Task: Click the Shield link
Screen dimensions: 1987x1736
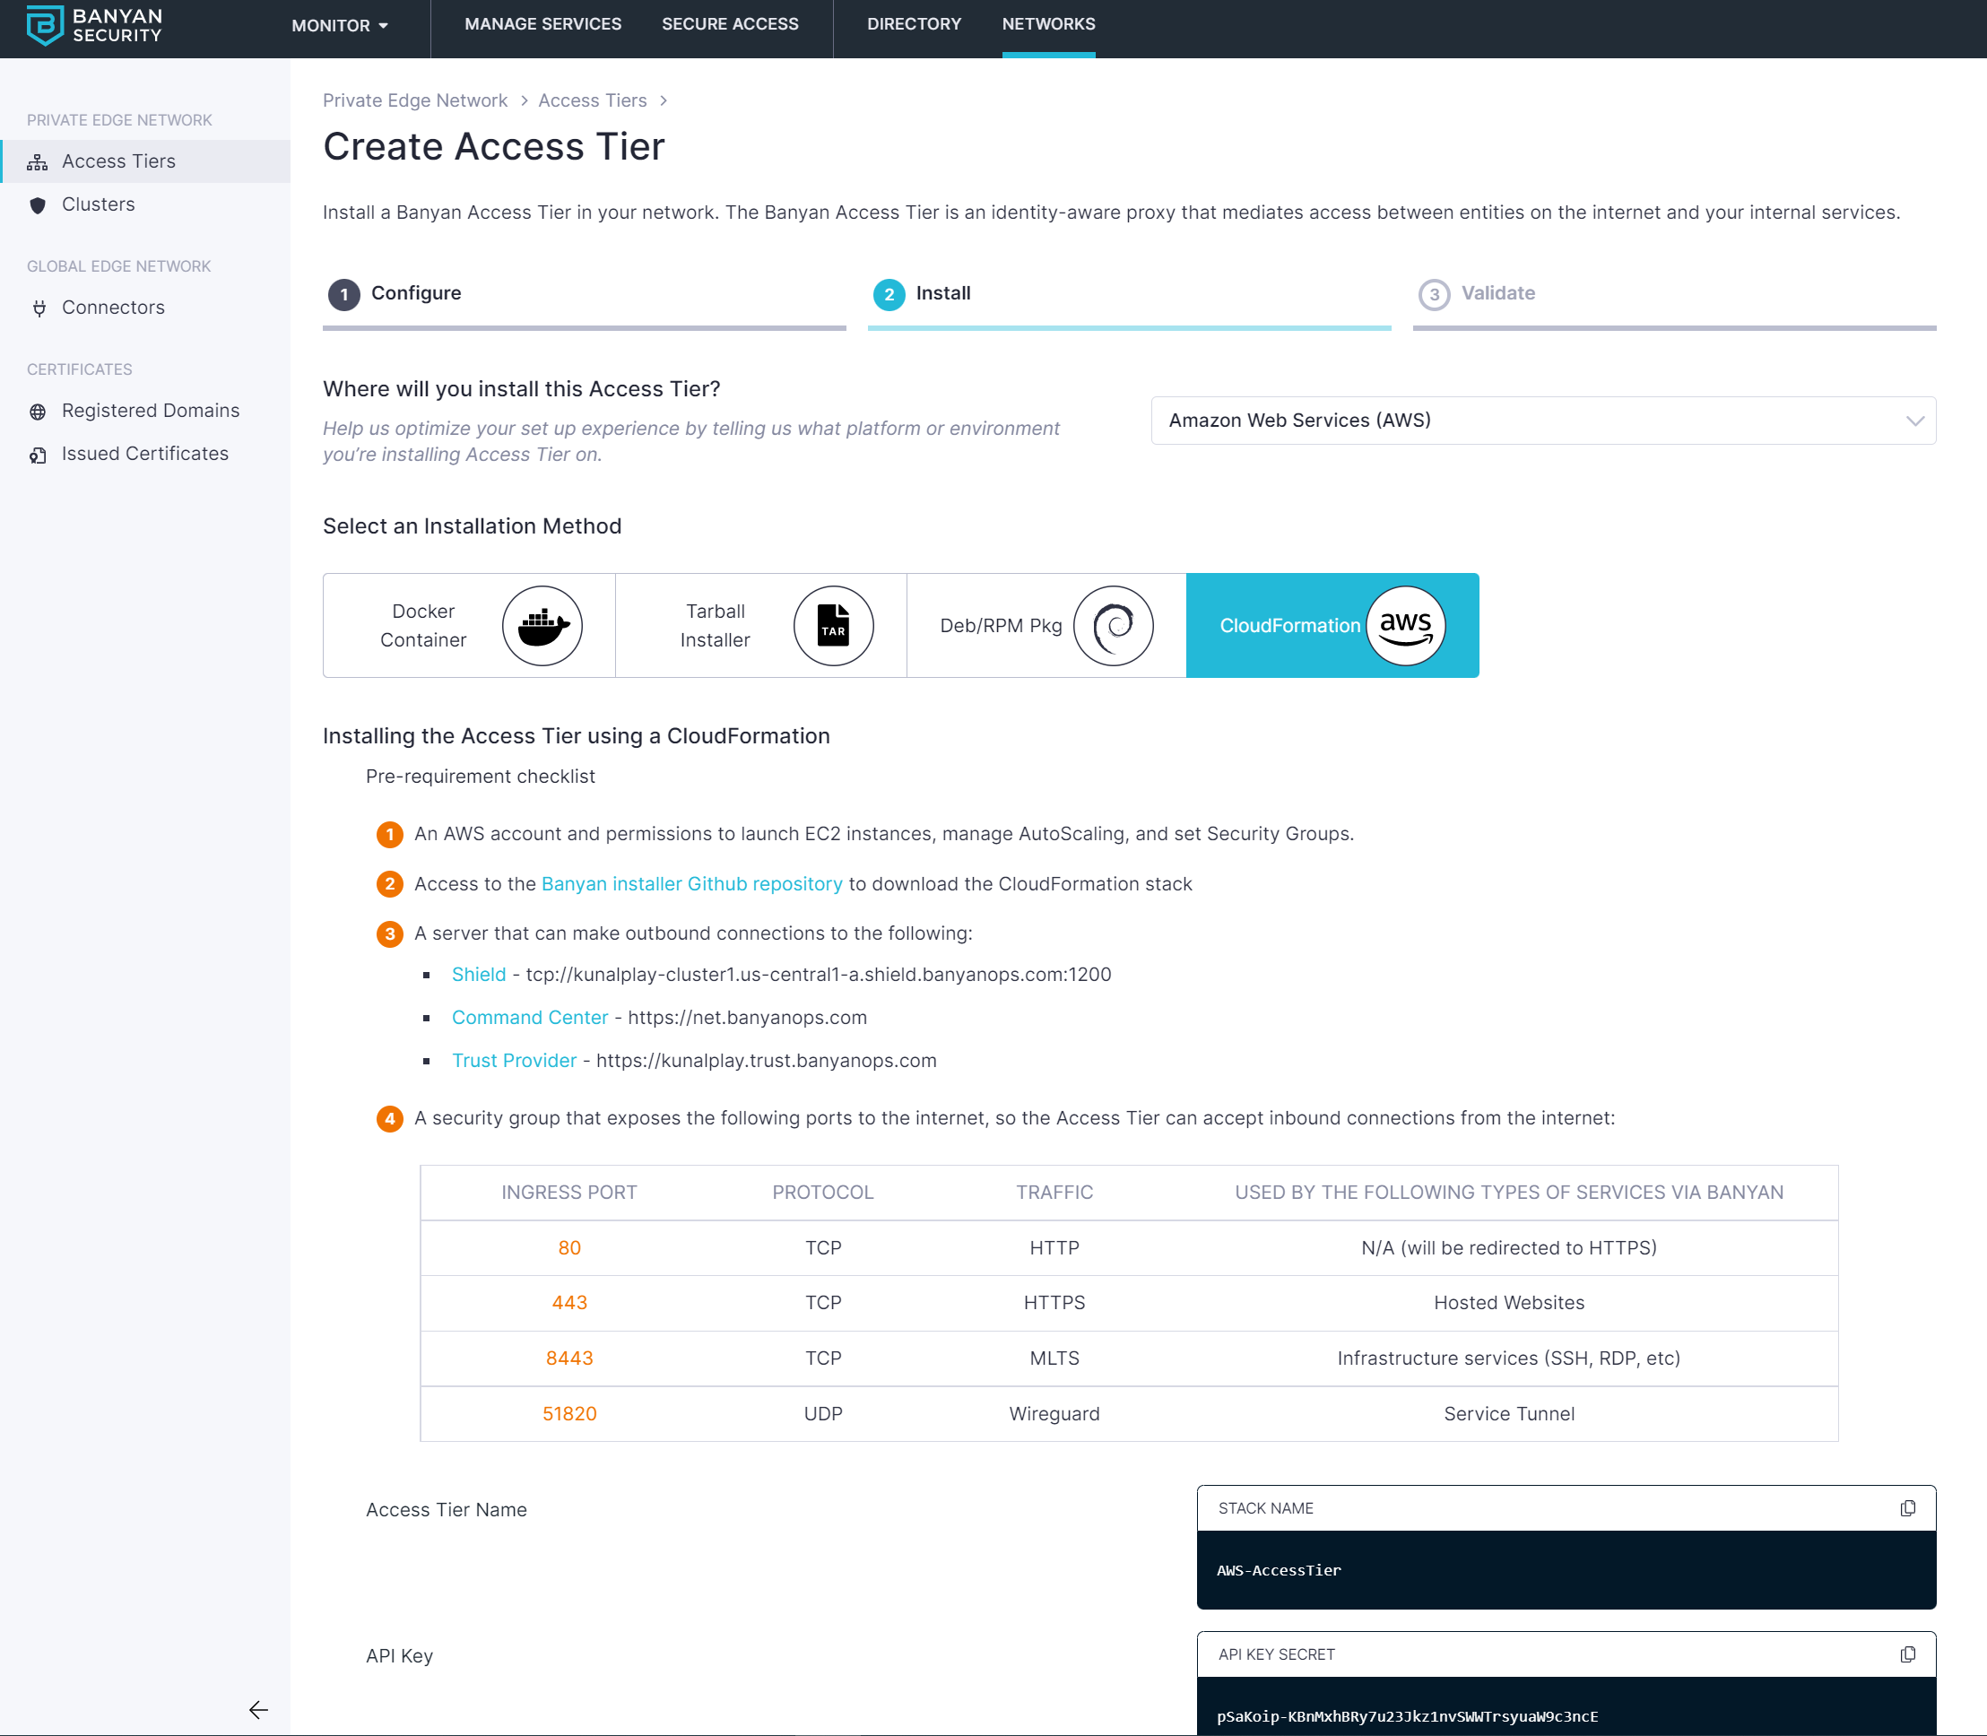Action: tap(479, 975)
